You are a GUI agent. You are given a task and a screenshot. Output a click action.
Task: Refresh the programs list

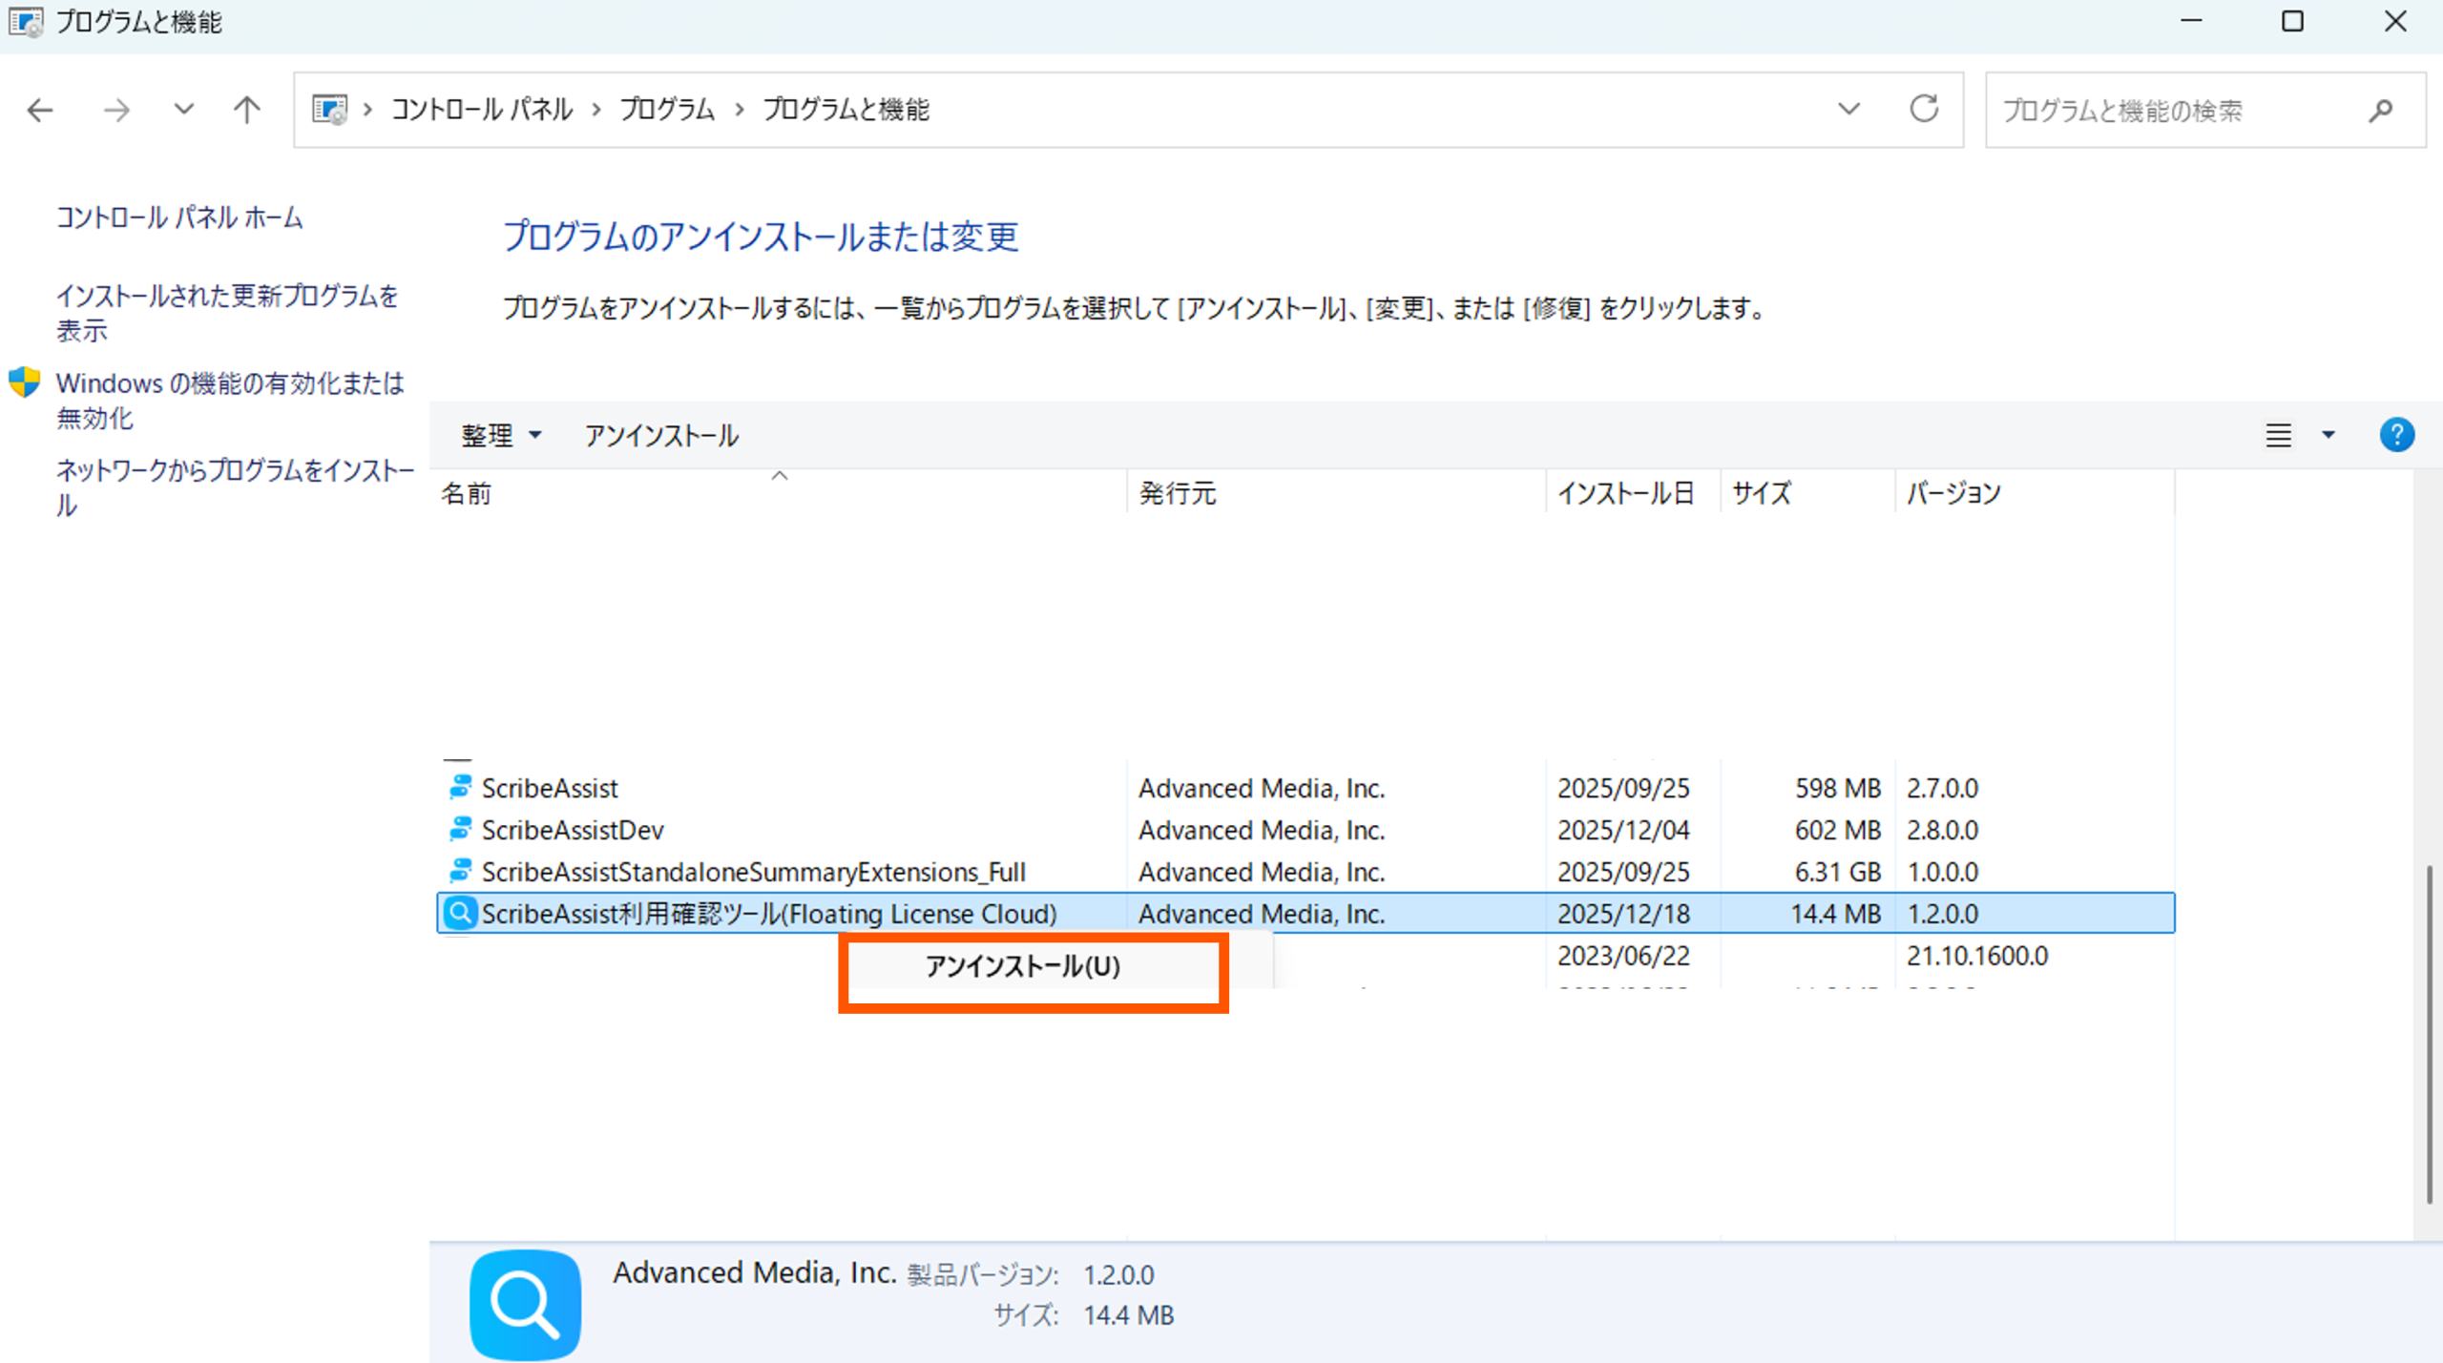tap(1923, 109)
